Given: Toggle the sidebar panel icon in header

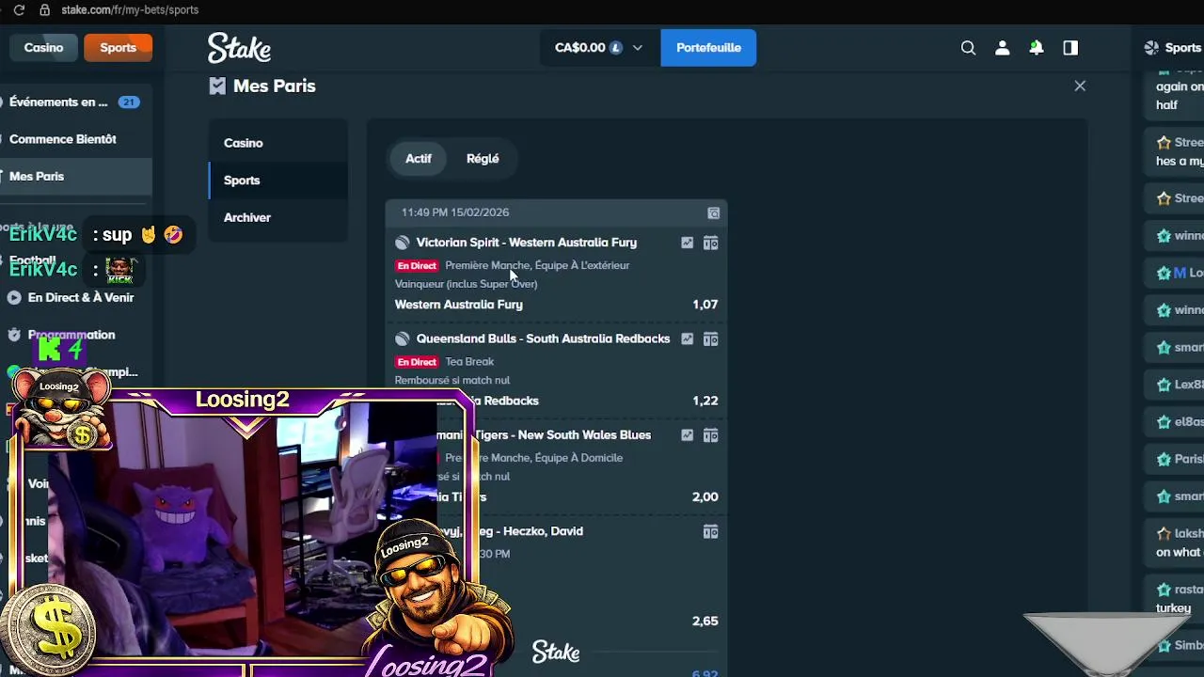Looking at the screenshot, I should pos(1070,48).
